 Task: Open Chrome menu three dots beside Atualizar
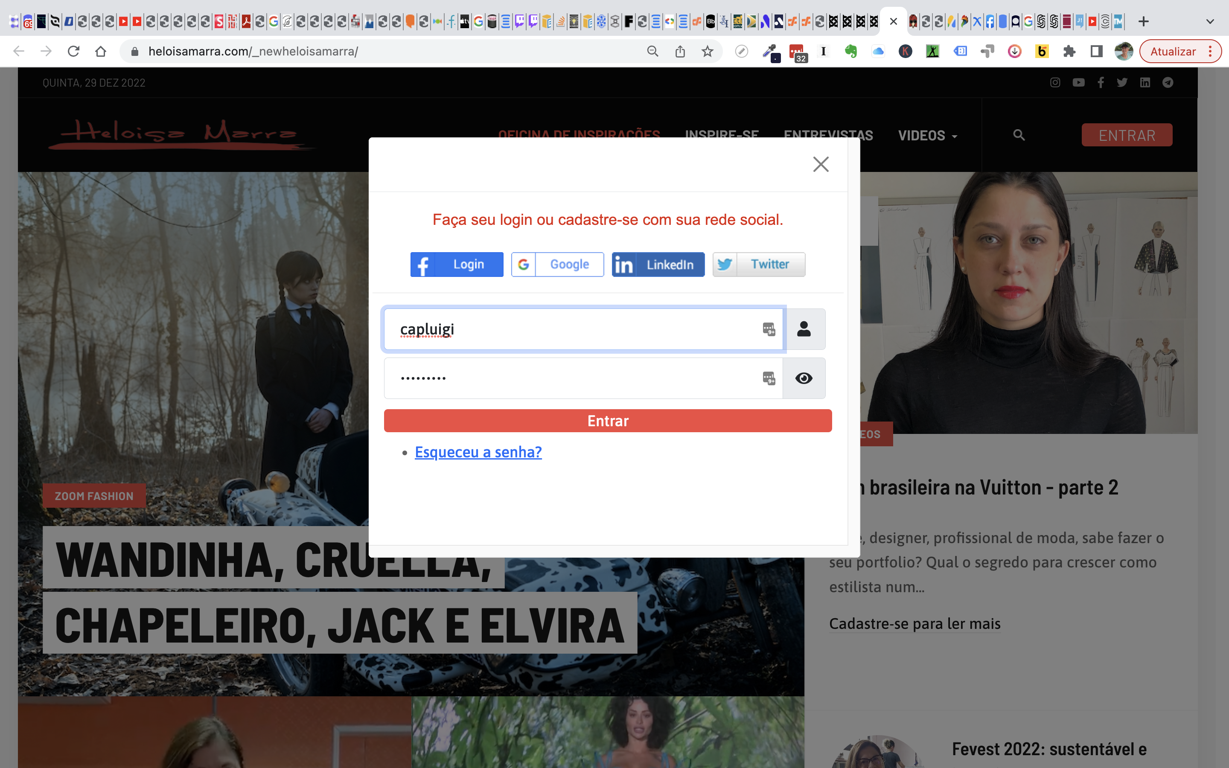coord(1211,51)
